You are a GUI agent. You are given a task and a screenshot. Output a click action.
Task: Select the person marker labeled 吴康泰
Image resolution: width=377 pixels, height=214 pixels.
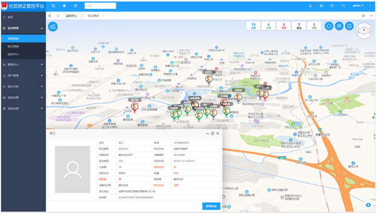click(238, 98)
